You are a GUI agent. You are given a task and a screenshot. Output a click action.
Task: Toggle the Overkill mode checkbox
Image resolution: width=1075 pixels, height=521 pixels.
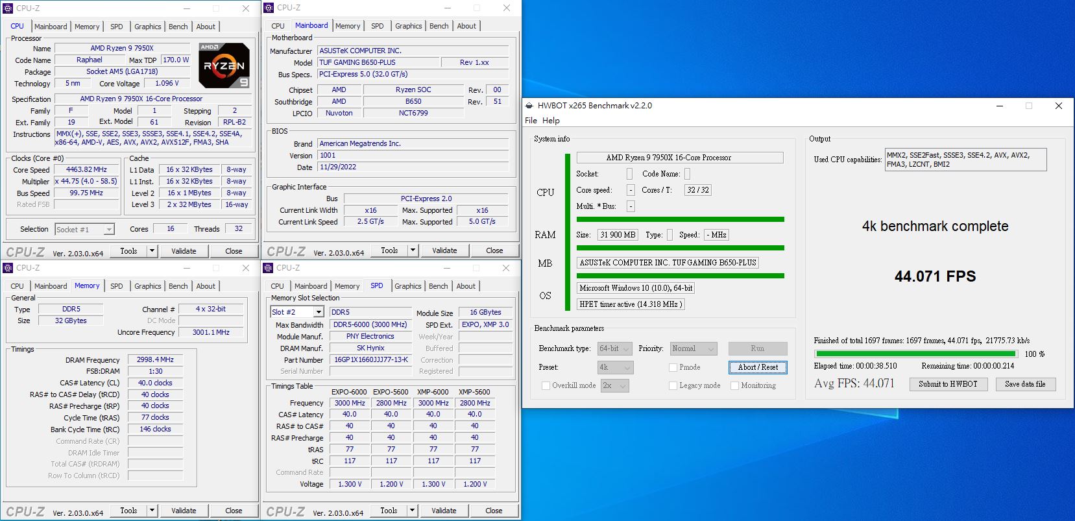click(x=546, y=385)
